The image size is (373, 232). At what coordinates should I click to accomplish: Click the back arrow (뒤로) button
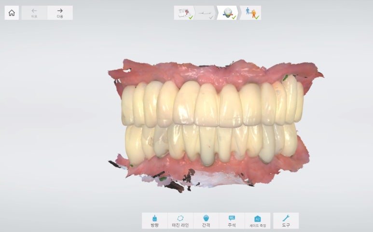pyautogui.click(x=34, y=13)
